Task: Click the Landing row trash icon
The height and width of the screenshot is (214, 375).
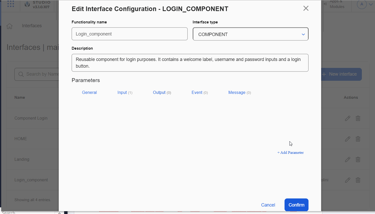Action: (x=358, y=159)
